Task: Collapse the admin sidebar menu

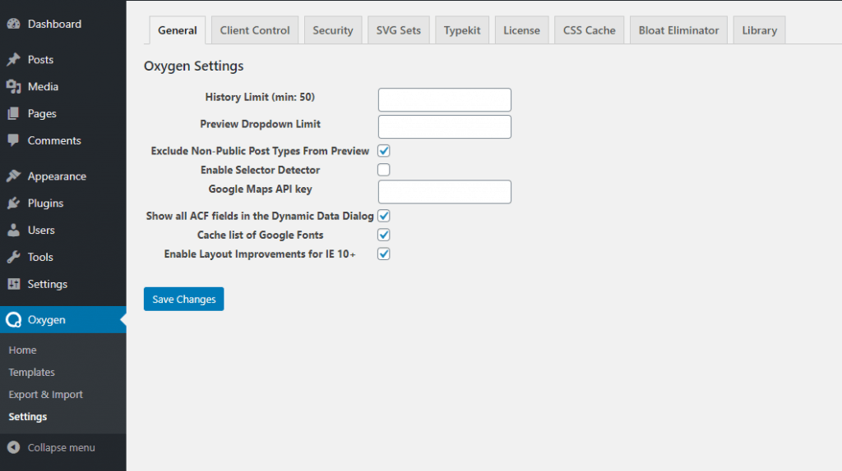Action: coord(51,447)
